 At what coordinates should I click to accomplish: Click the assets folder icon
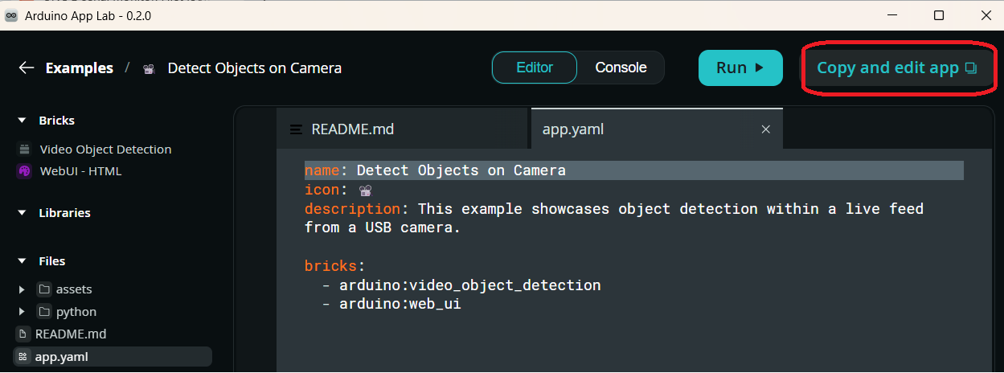44,289
